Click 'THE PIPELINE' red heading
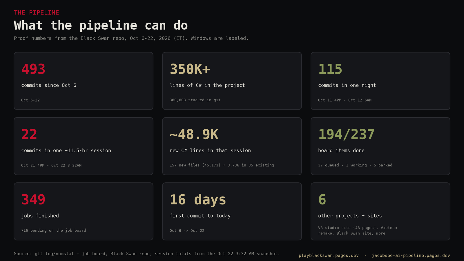 (x=37, y=12)
